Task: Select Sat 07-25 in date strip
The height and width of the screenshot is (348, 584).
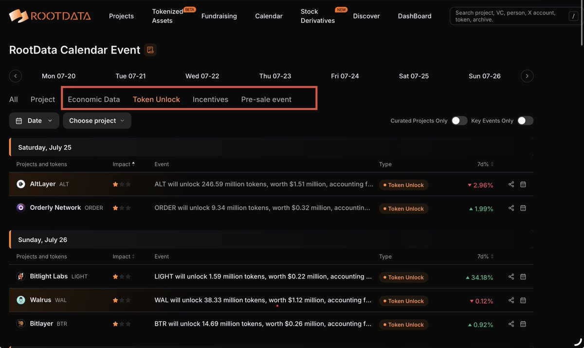Action: pyautogui.click(x=414, y=76)
